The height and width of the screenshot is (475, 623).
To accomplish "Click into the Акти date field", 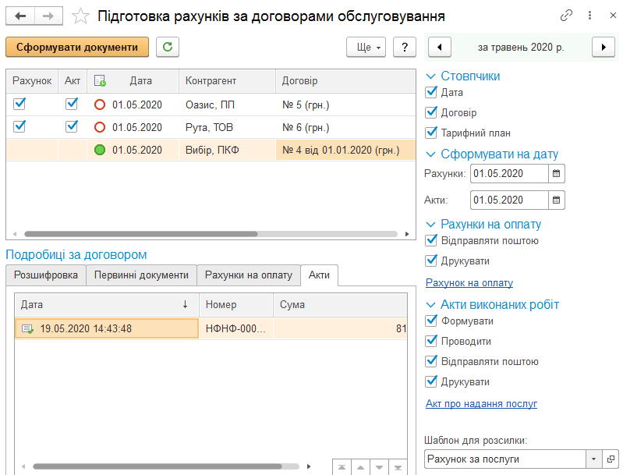I will pos(509,200).
